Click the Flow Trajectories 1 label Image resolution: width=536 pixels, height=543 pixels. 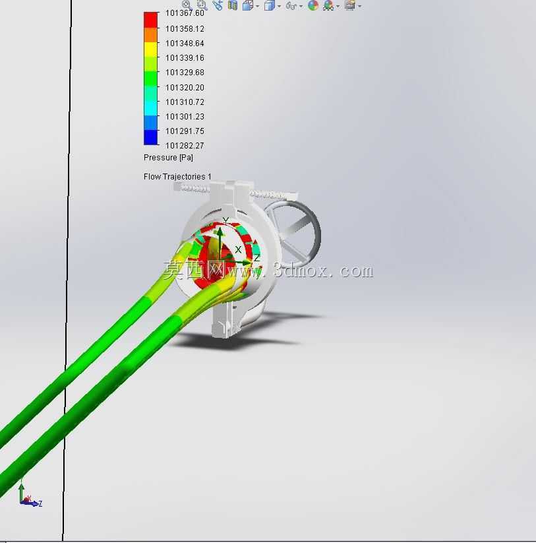click(x=177, y=177)
